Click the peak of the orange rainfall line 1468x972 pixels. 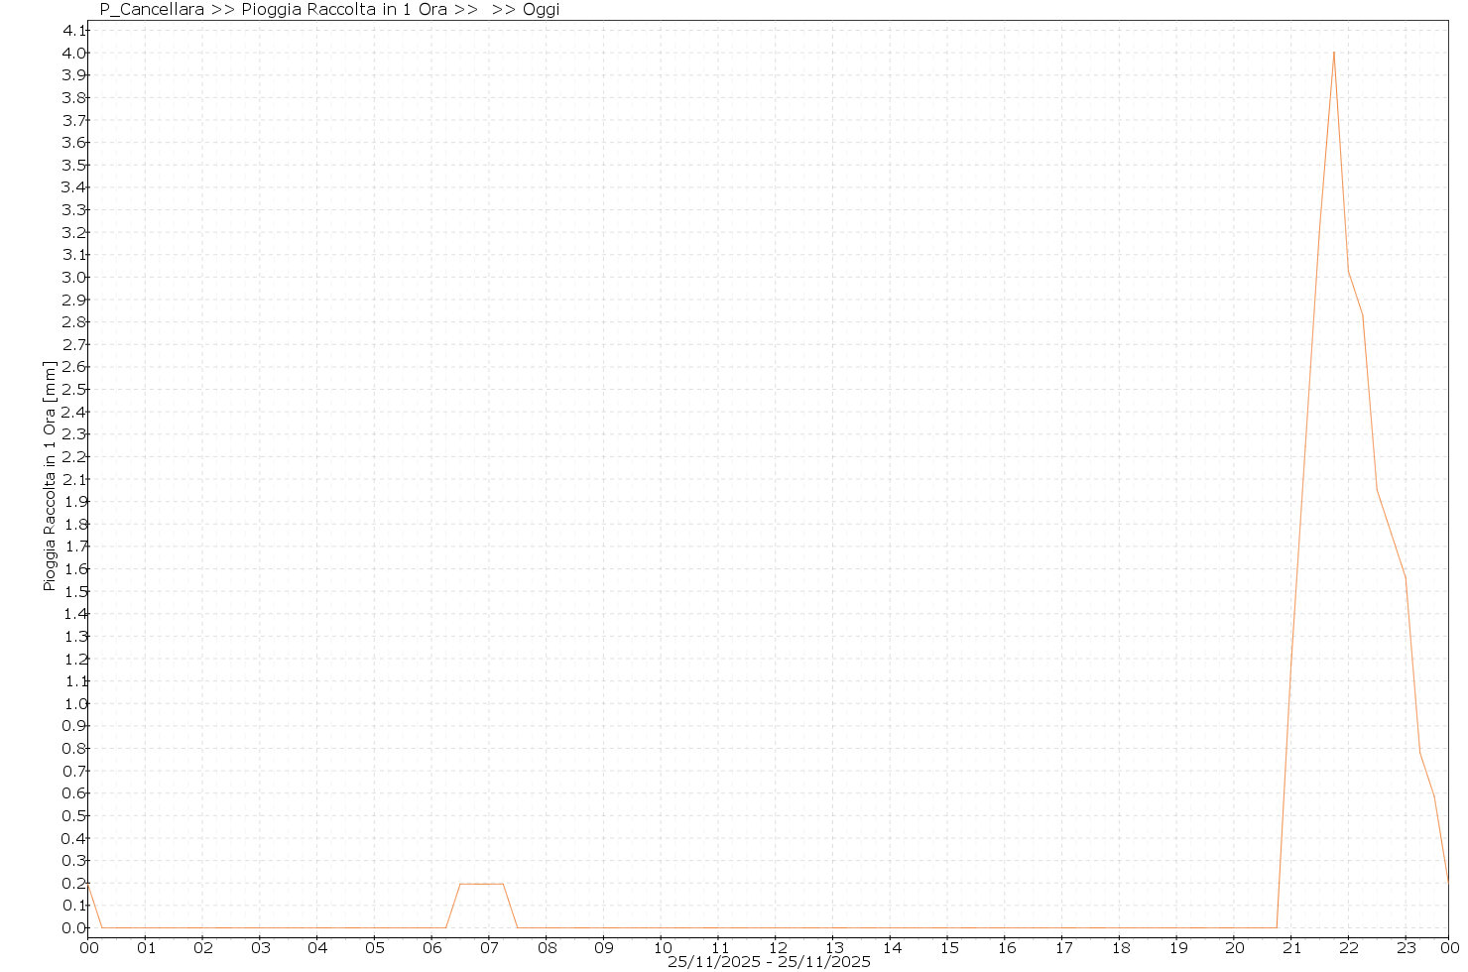point(1333,53)
